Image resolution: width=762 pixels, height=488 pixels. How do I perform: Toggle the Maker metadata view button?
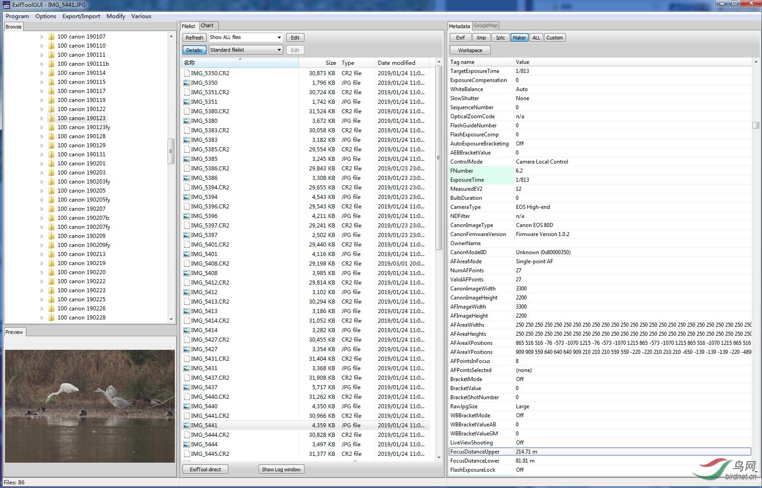[519, 38]
